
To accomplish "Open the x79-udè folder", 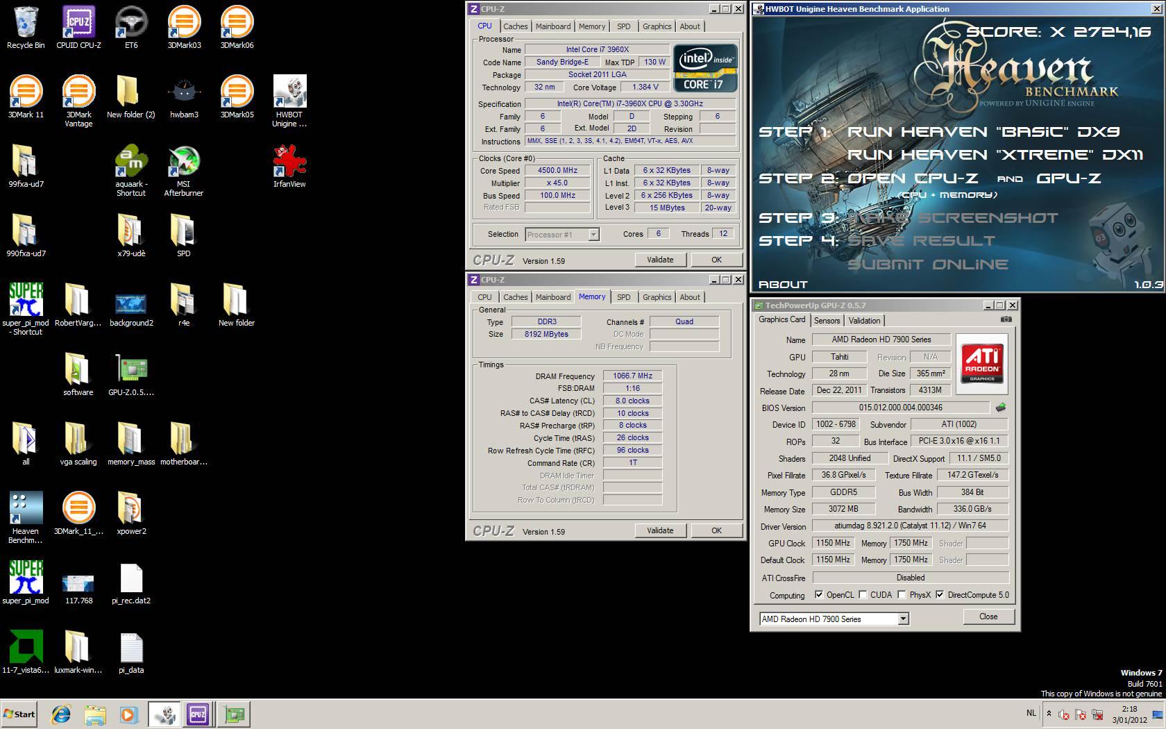I will coord(131,236).
